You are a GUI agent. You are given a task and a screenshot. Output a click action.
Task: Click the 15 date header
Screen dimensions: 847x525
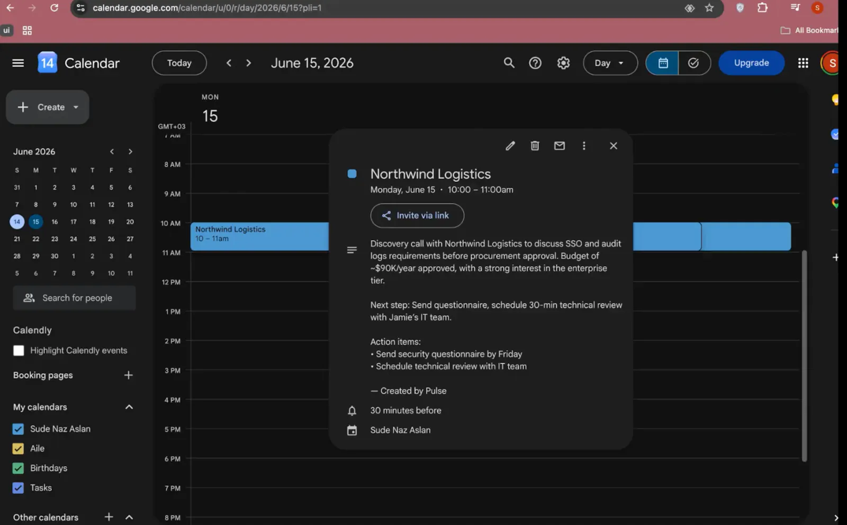coord(210,116)
